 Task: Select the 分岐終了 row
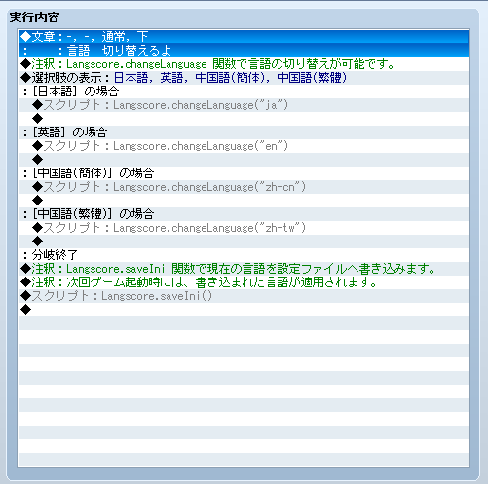coord(244,255)
